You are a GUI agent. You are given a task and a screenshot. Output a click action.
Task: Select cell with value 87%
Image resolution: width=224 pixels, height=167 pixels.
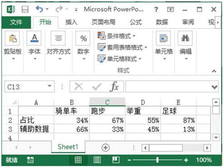coord(178,120)
